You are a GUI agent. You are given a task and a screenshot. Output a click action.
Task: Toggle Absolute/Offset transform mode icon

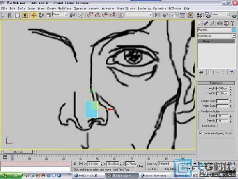pos(81,163)
